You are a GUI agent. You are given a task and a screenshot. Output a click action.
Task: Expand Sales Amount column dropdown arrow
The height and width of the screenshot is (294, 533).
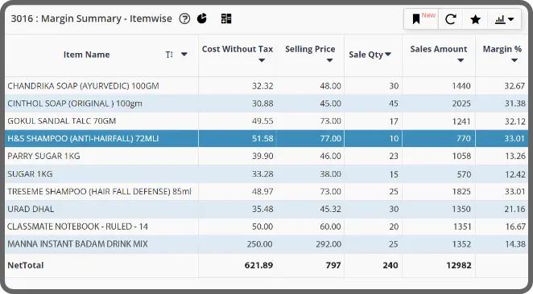pyautogui.click(x=461, y=60)
